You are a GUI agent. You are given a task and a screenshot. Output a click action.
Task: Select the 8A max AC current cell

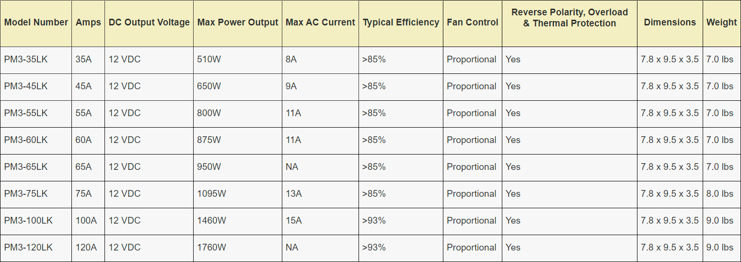(x=291, y=60)
